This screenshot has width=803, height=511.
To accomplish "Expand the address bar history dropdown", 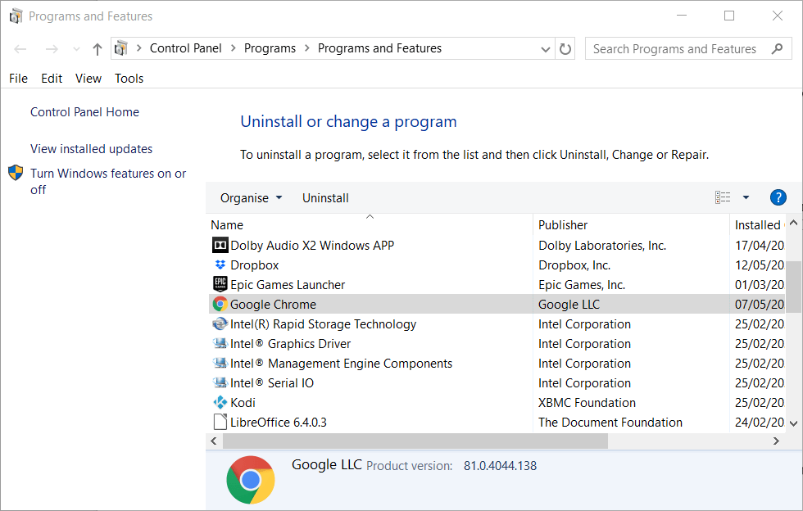I will coord(546,49).
